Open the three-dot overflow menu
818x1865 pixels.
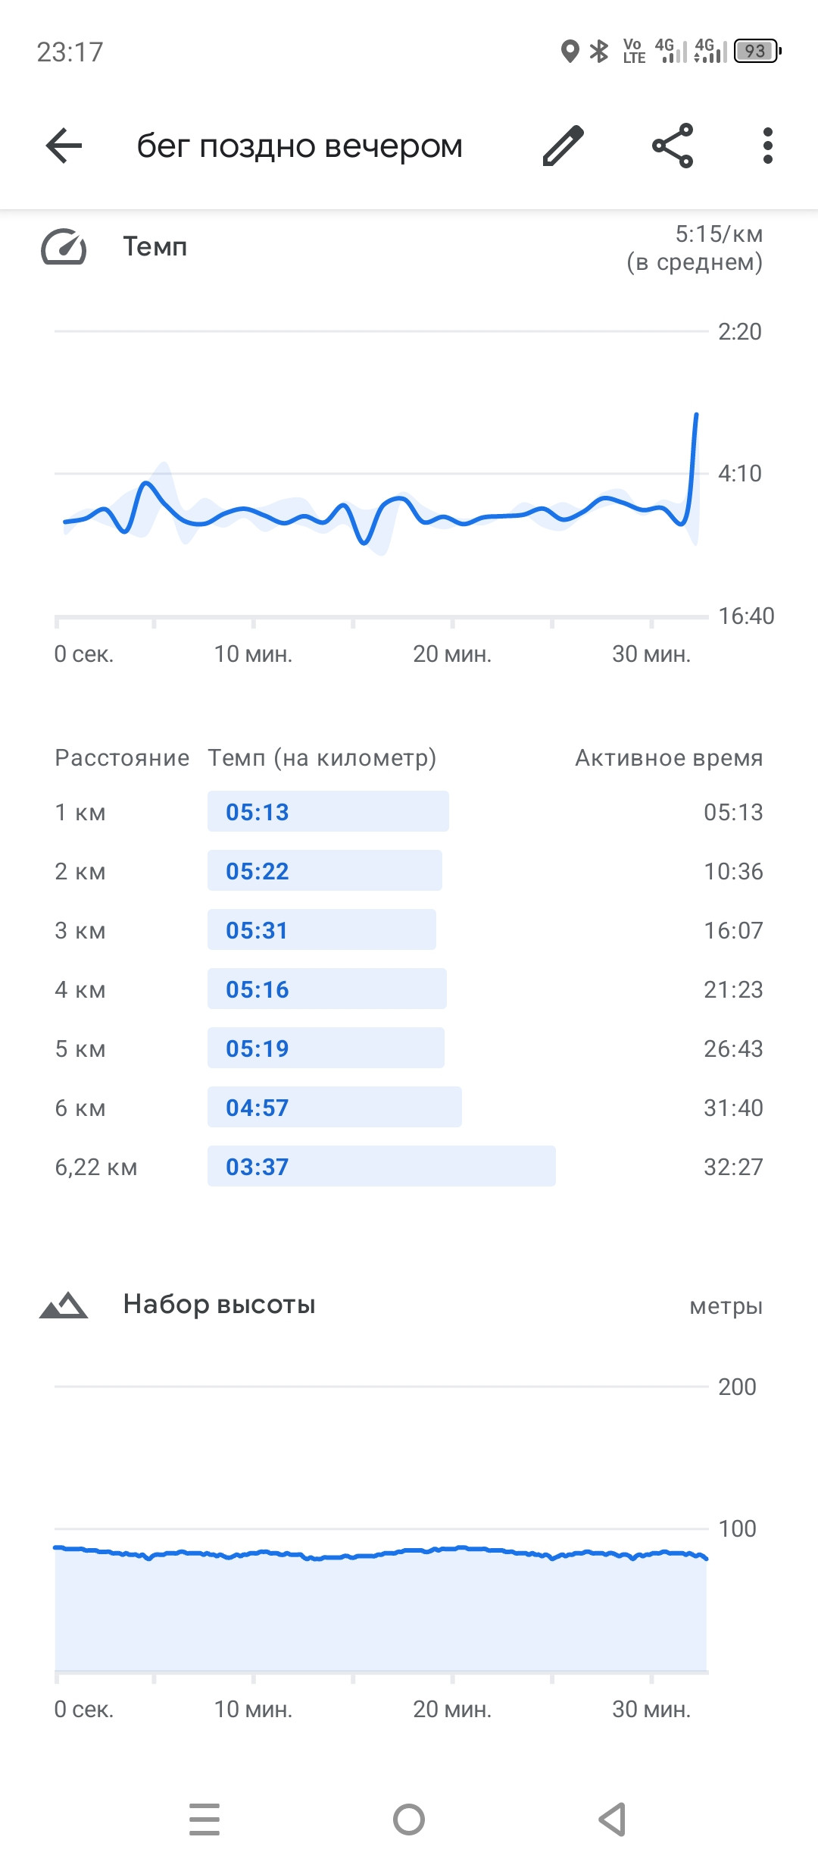coord(768,146)
